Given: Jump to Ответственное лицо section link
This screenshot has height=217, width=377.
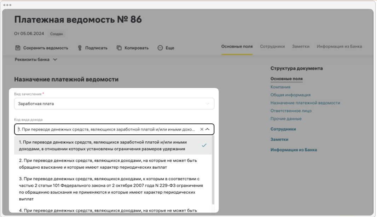Looking at the screenshot, I should (291, 111).
